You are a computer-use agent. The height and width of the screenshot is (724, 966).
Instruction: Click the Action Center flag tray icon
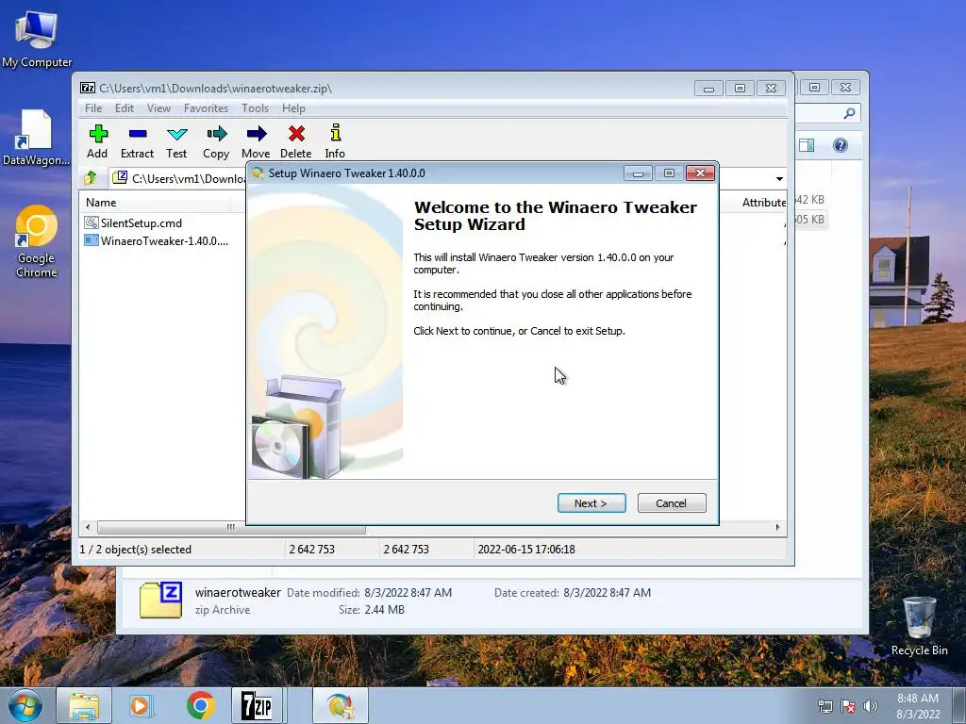[848, 706]
